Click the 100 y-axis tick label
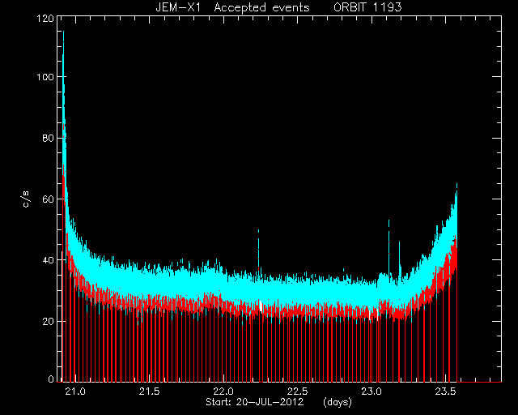518x415 pixels. click(45, 77)
